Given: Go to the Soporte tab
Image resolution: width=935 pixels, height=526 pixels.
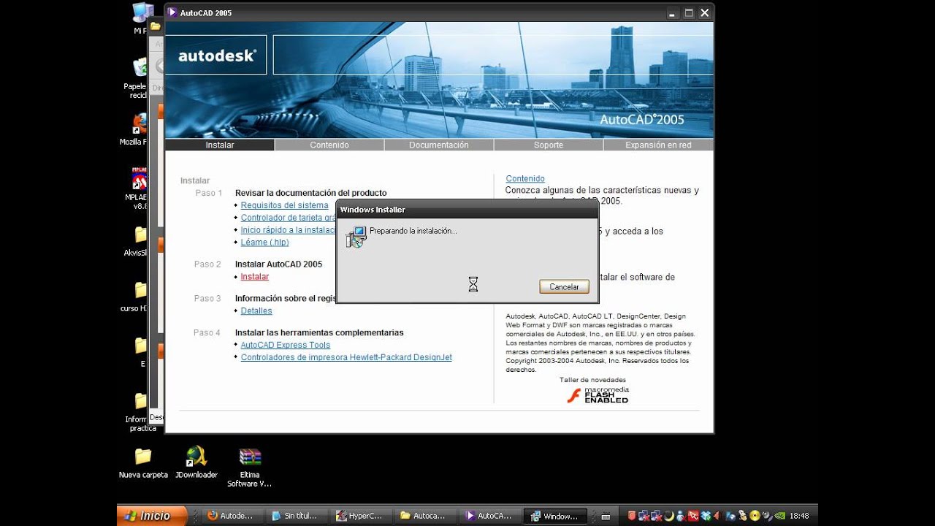Looking at the screenshot, I should point(549,145).
